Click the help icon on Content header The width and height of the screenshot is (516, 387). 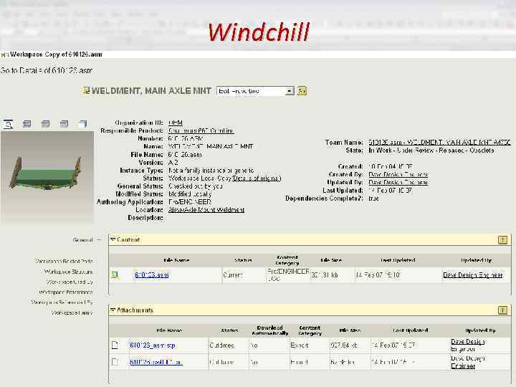[x=502, y=240]
